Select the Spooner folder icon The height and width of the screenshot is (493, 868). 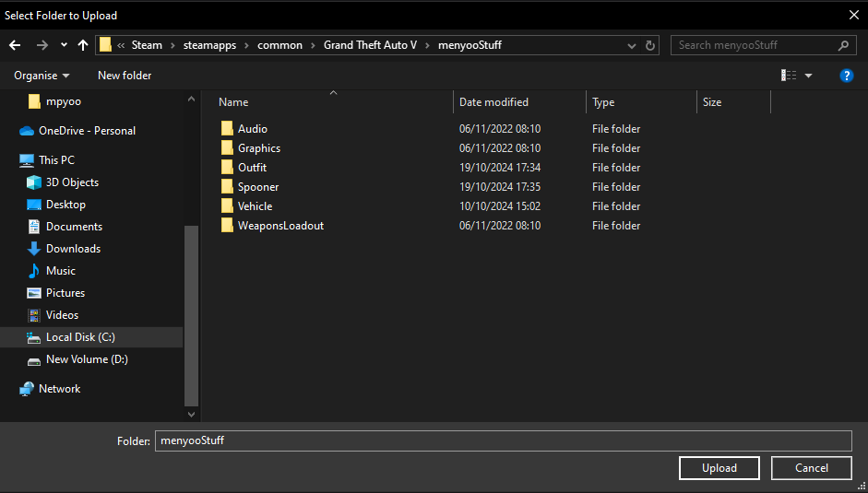point(227,187)
